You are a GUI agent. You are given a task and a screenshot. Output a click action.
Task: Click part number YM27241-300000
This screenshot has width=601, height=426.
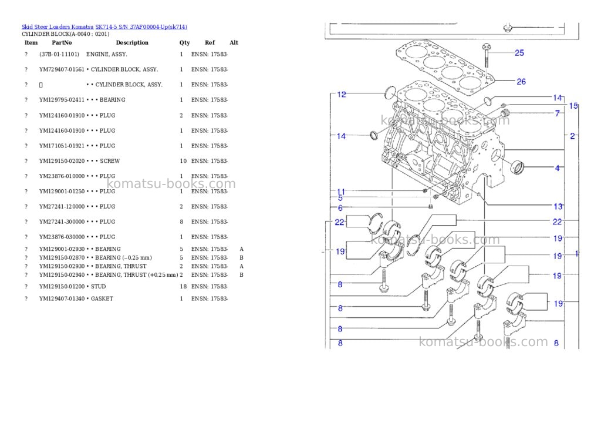pos(62,222)
